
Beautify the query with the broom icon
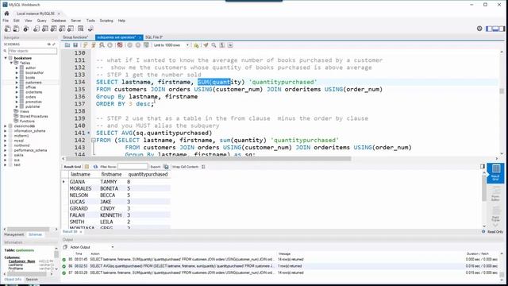point(206,45)
